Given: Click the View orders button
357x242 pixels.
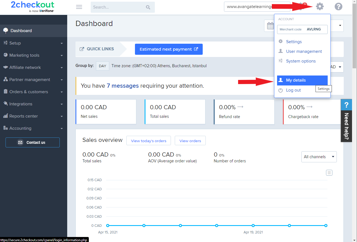Looking at the screenshot, I should point(190,140).
